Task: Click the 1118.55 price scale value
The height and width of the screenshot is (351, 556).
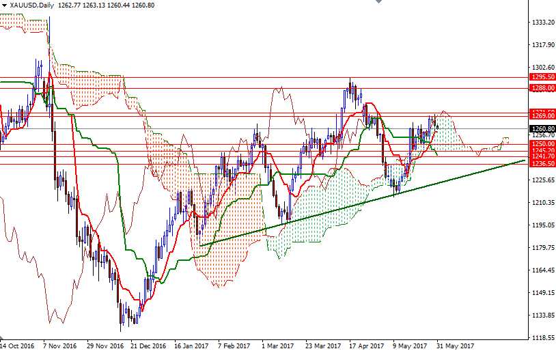Action: point(542,338)
